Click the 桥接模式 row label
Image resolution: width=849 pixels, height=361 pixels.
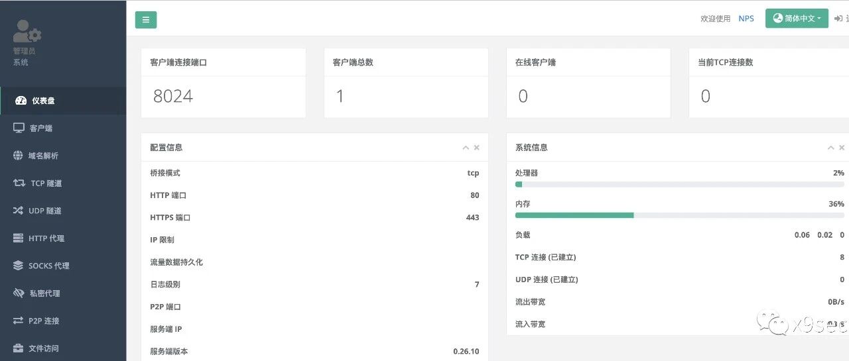click(165, 173)
